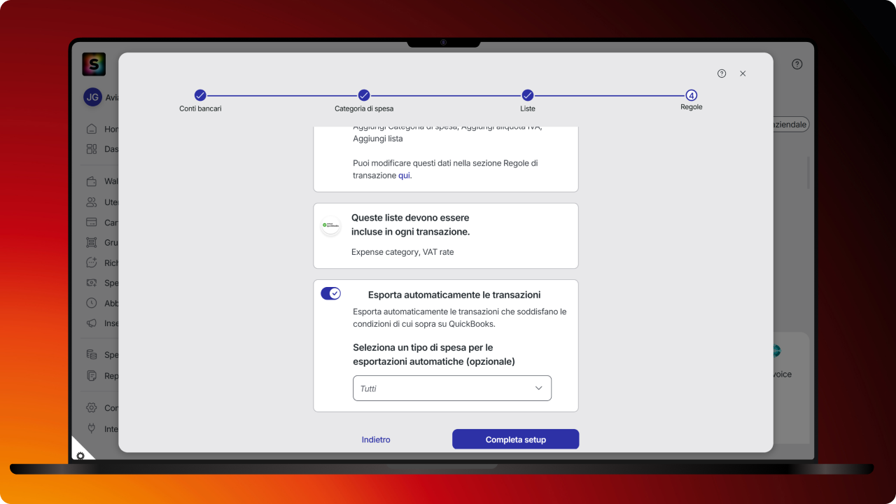
Task: Select the Insights megaphone icon in sidebar
Action: click(x=91, y=323)
